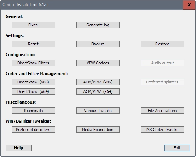Viewport: 196px width, 157px height.
Task: Open DirectShow Filters configuration
Action: [x=33, y=63]
